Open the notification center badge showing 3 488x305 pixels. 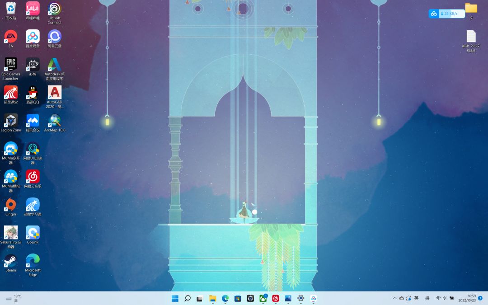[480, 298]
